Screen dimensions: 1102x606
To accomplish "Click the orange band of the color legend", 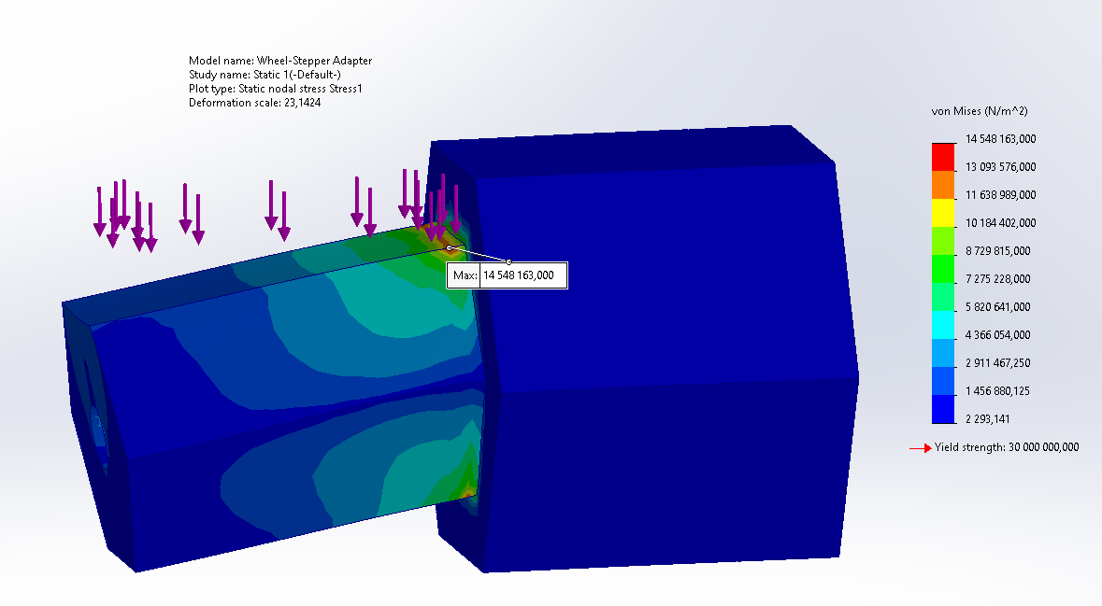I will pos(943,186).
